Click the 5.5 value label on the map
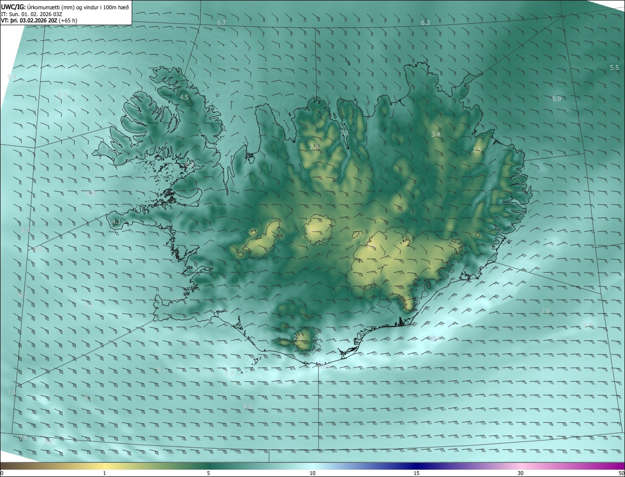 click(614, 68)
